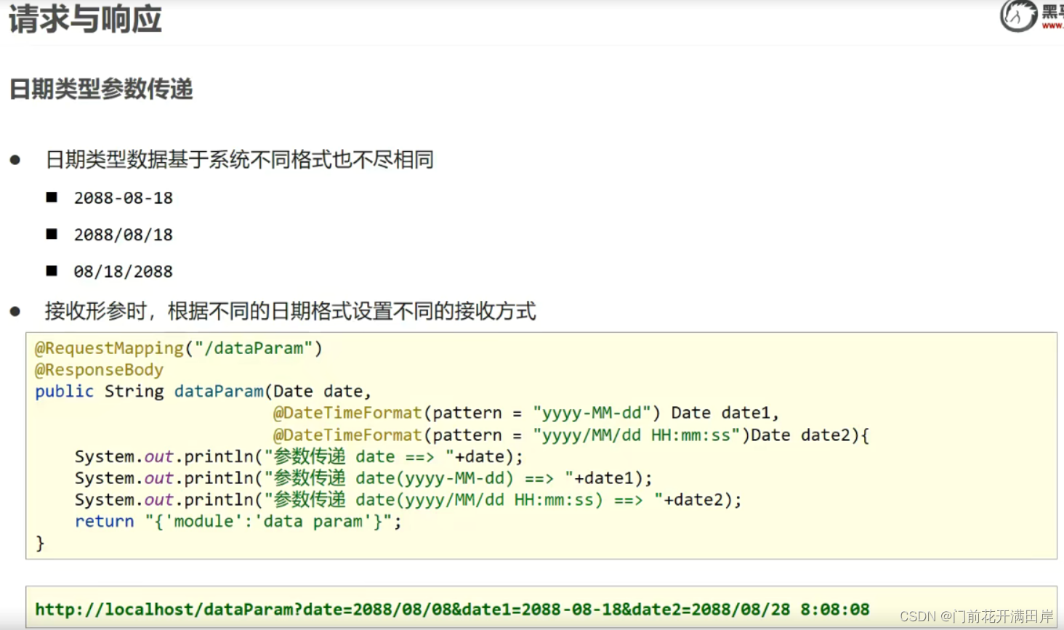1064x630 pixels.
Task: Click the bullet text 日期类型数据基于系统不同格式也不尽相同
Action: pos(239,159)
